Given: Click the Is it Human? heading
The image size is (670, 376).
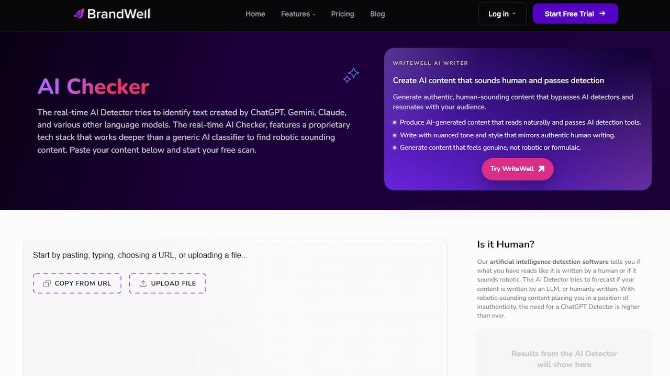Looking at the screenshot, I should pos(506,244).
